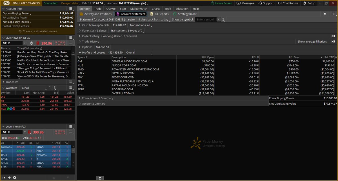Open the Home Screen
This screenshot has height=181, width=338.
click(x=221, y=3)
